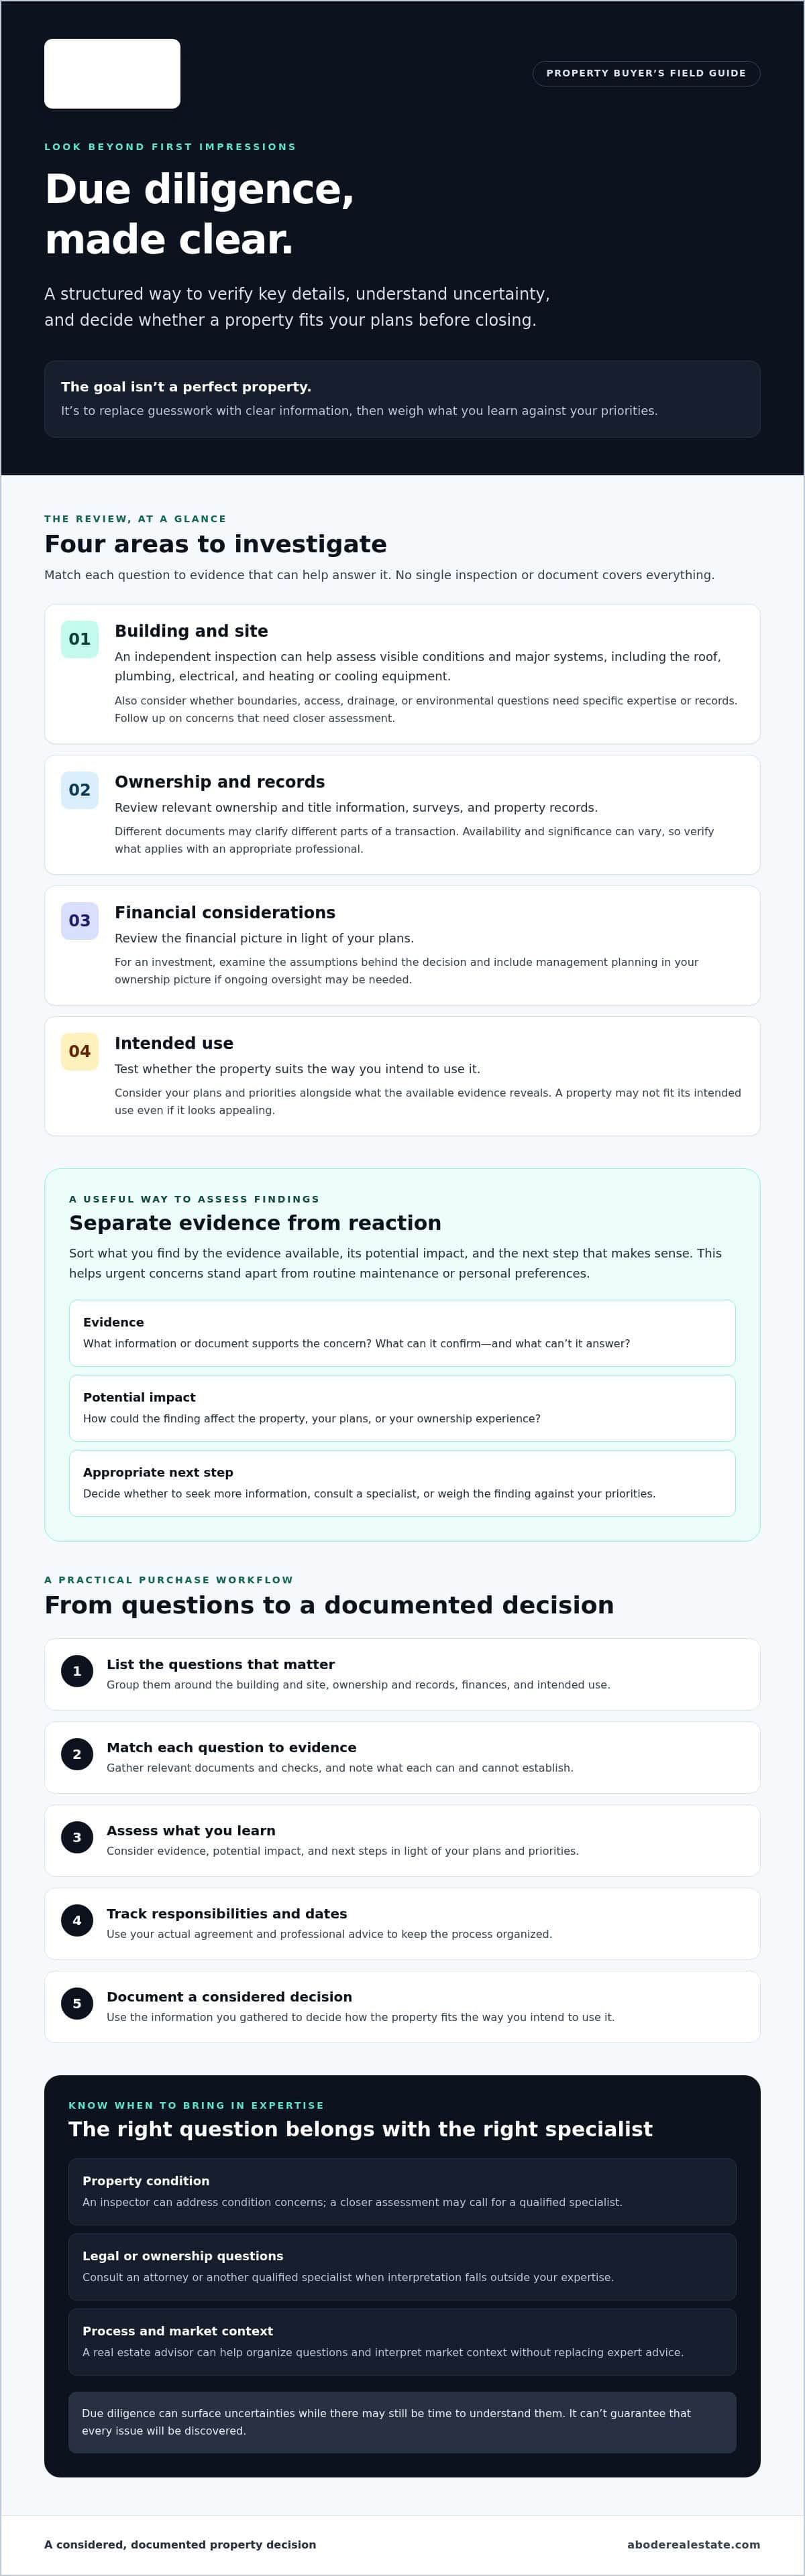
Task: Click step 5 circle, Document a considered decision
Action: [x=77, y=2003]
